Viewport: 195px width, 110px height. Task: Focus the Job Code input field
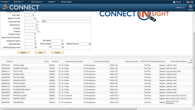(28, 15)
